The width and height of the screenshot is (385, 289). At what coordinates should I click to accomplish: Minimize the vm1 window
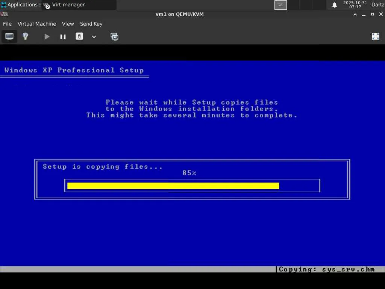[364, 14]
